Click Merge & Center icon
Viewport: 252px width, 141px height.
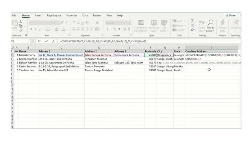coord(97,29)
